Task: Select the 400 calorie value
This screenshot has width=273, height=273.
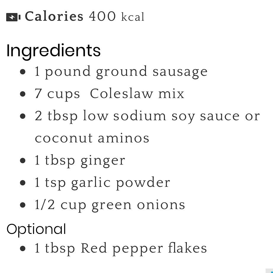Action: pos(102,17)
